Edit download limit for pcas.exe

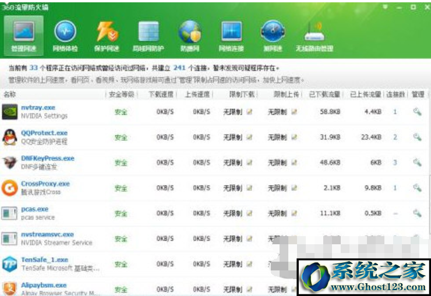coord(249,213)
